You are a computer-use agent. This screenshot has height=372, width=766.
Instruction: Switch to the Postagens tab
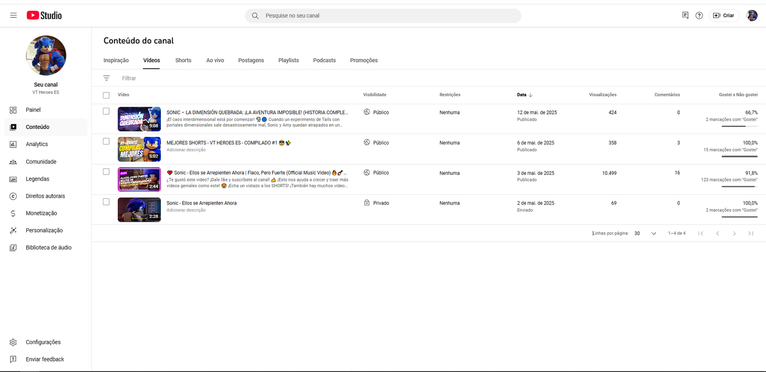coord(251,60)
